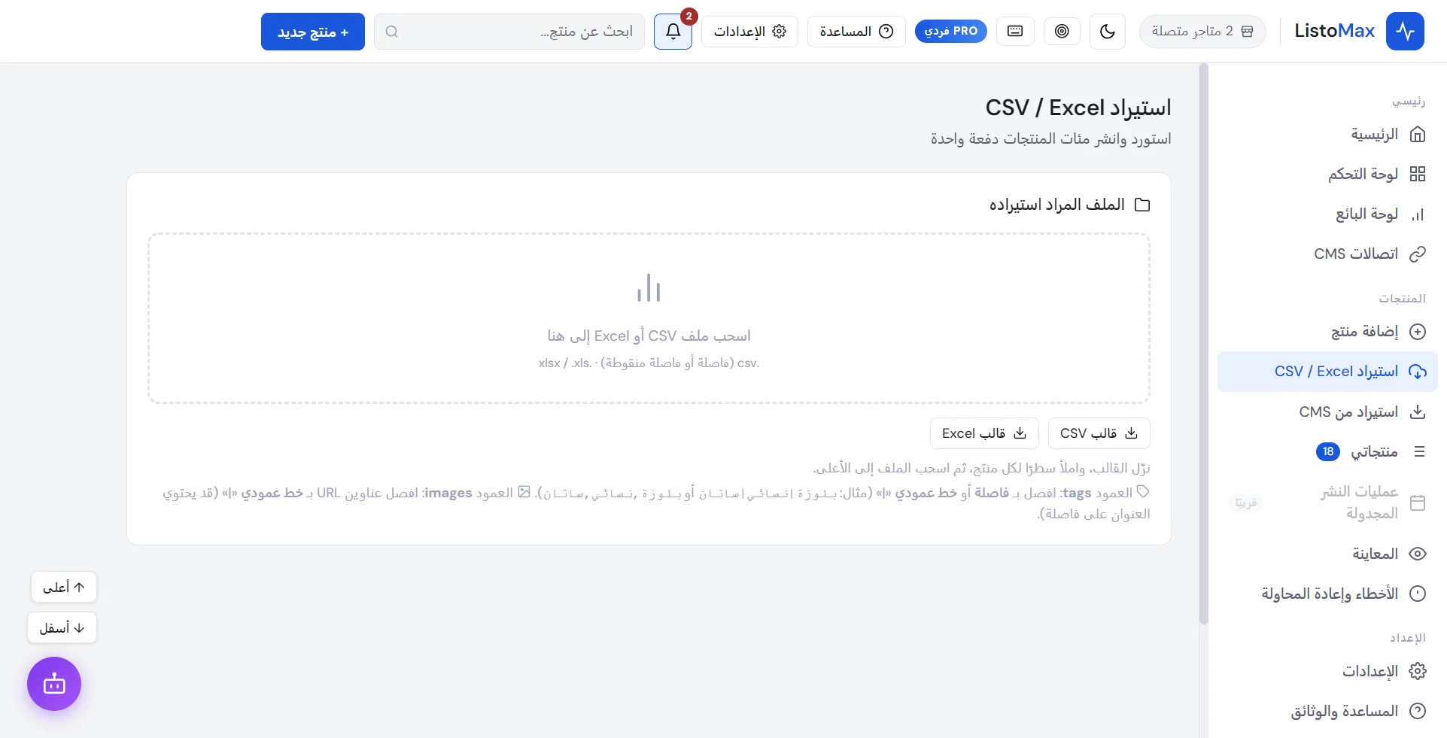Click the أسفل scroll-down button
Viewport: 1447px width, 738px height.
pyautogui.click(x=62, y=627)
